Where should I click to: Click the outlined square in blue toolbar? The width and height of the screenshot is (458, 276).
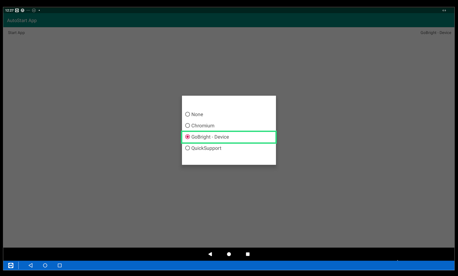pos(60,266)
